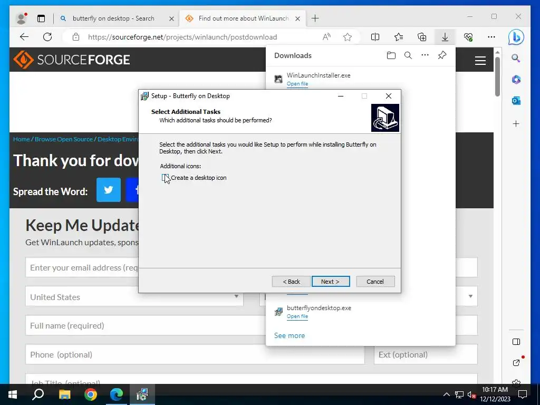The image size is (540, 405).
Task: Switch to Find out more about WinLaunch tab
Action: [243, 18]
